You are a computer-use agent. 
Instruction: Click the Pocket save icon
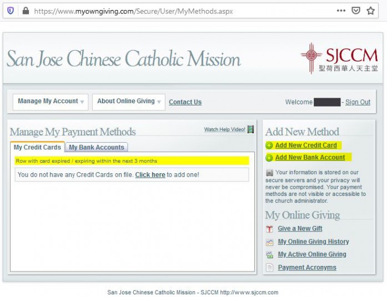(356, 11)
